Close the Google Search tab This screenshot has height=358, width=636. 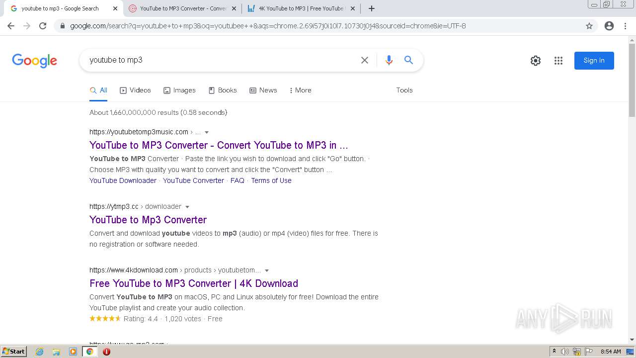pyautogui.click(x=115, y=8)
